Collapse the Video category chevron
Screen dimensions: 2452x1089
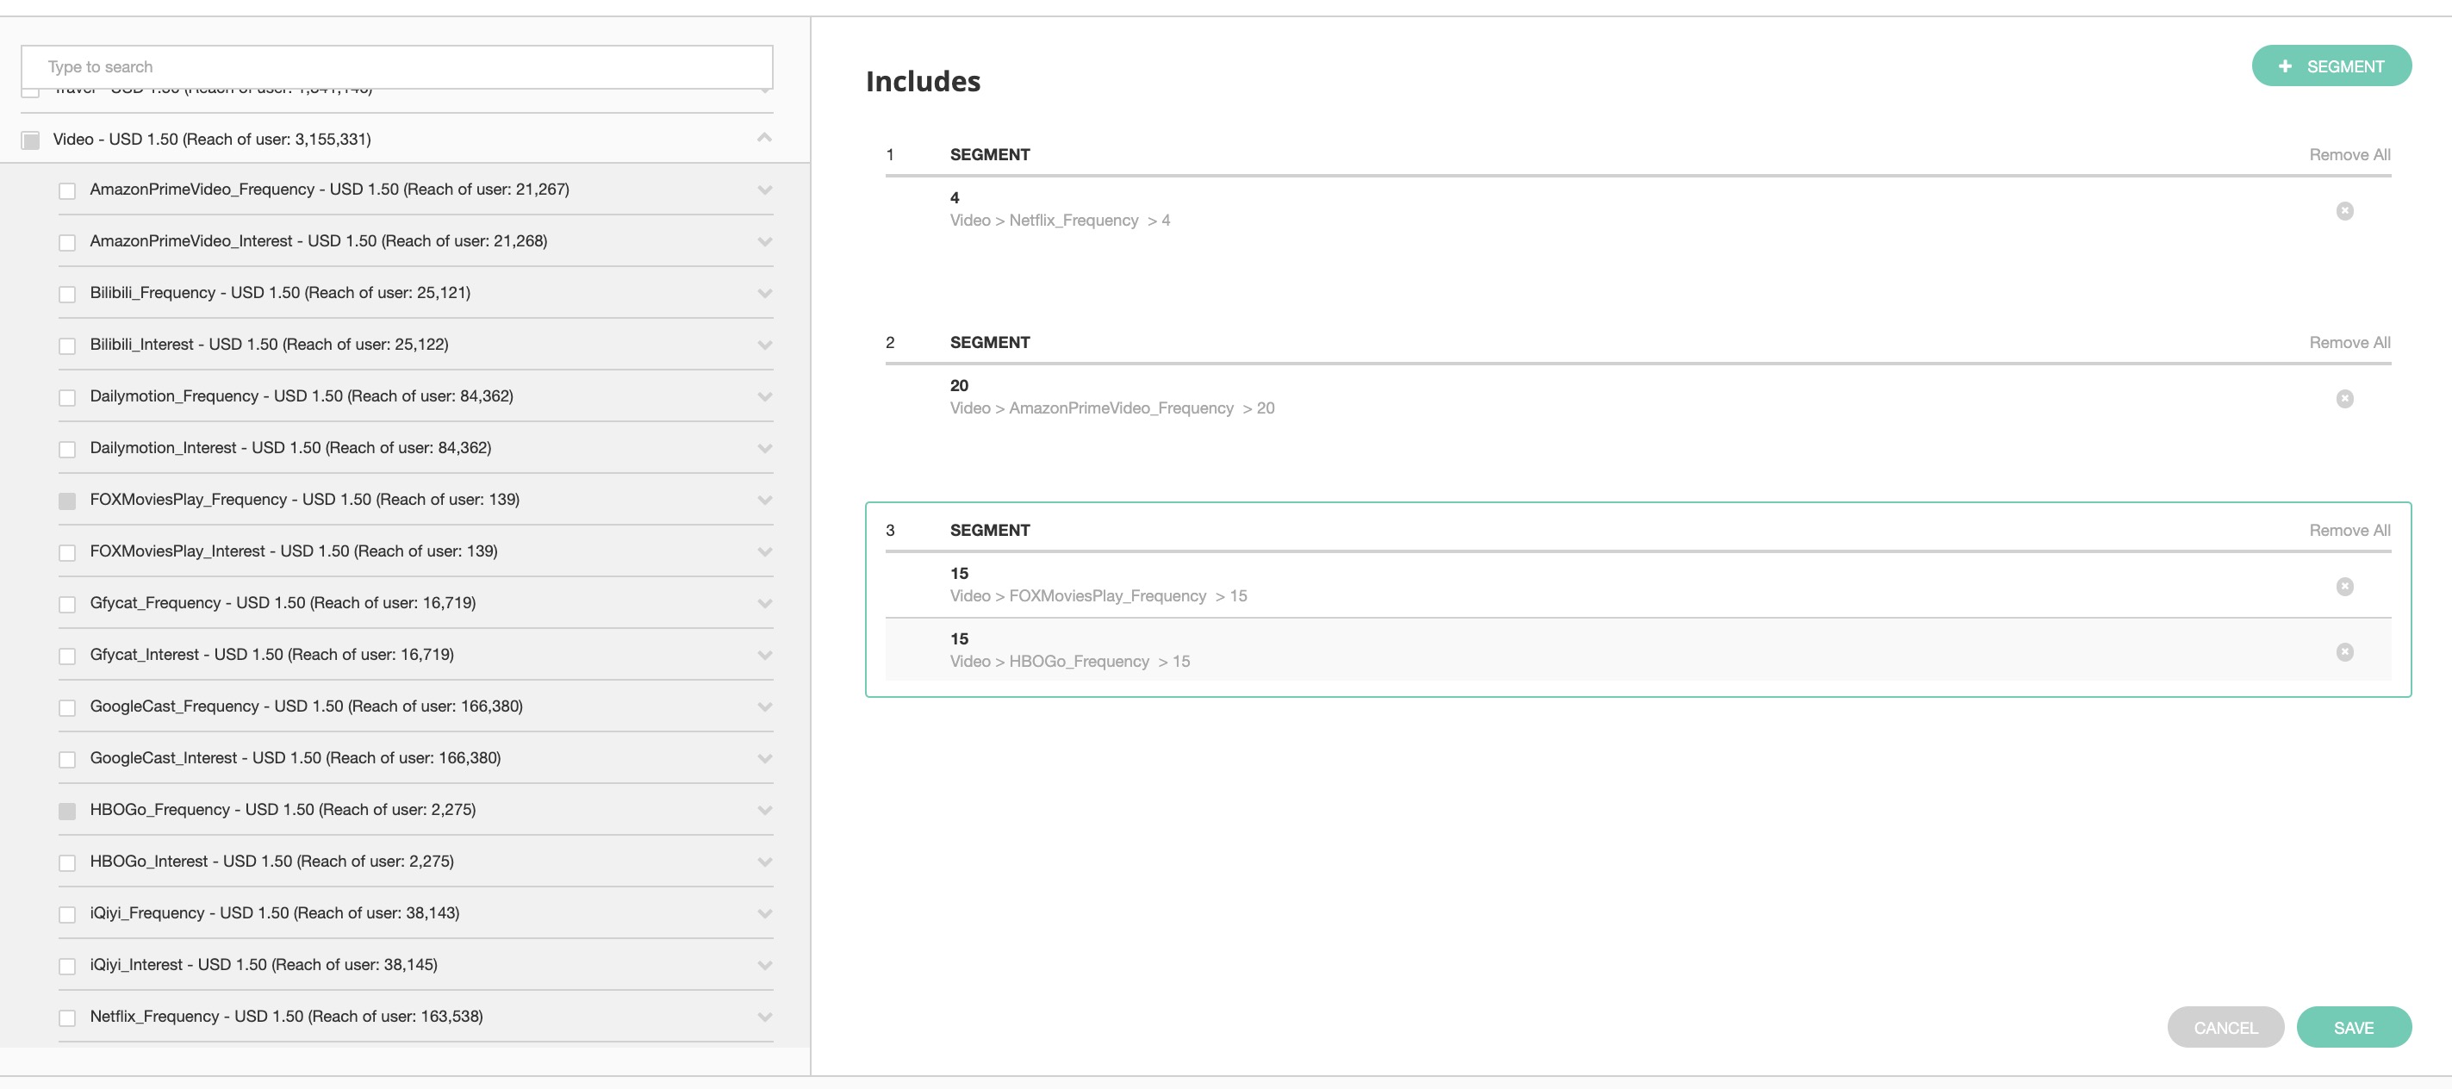764,139
